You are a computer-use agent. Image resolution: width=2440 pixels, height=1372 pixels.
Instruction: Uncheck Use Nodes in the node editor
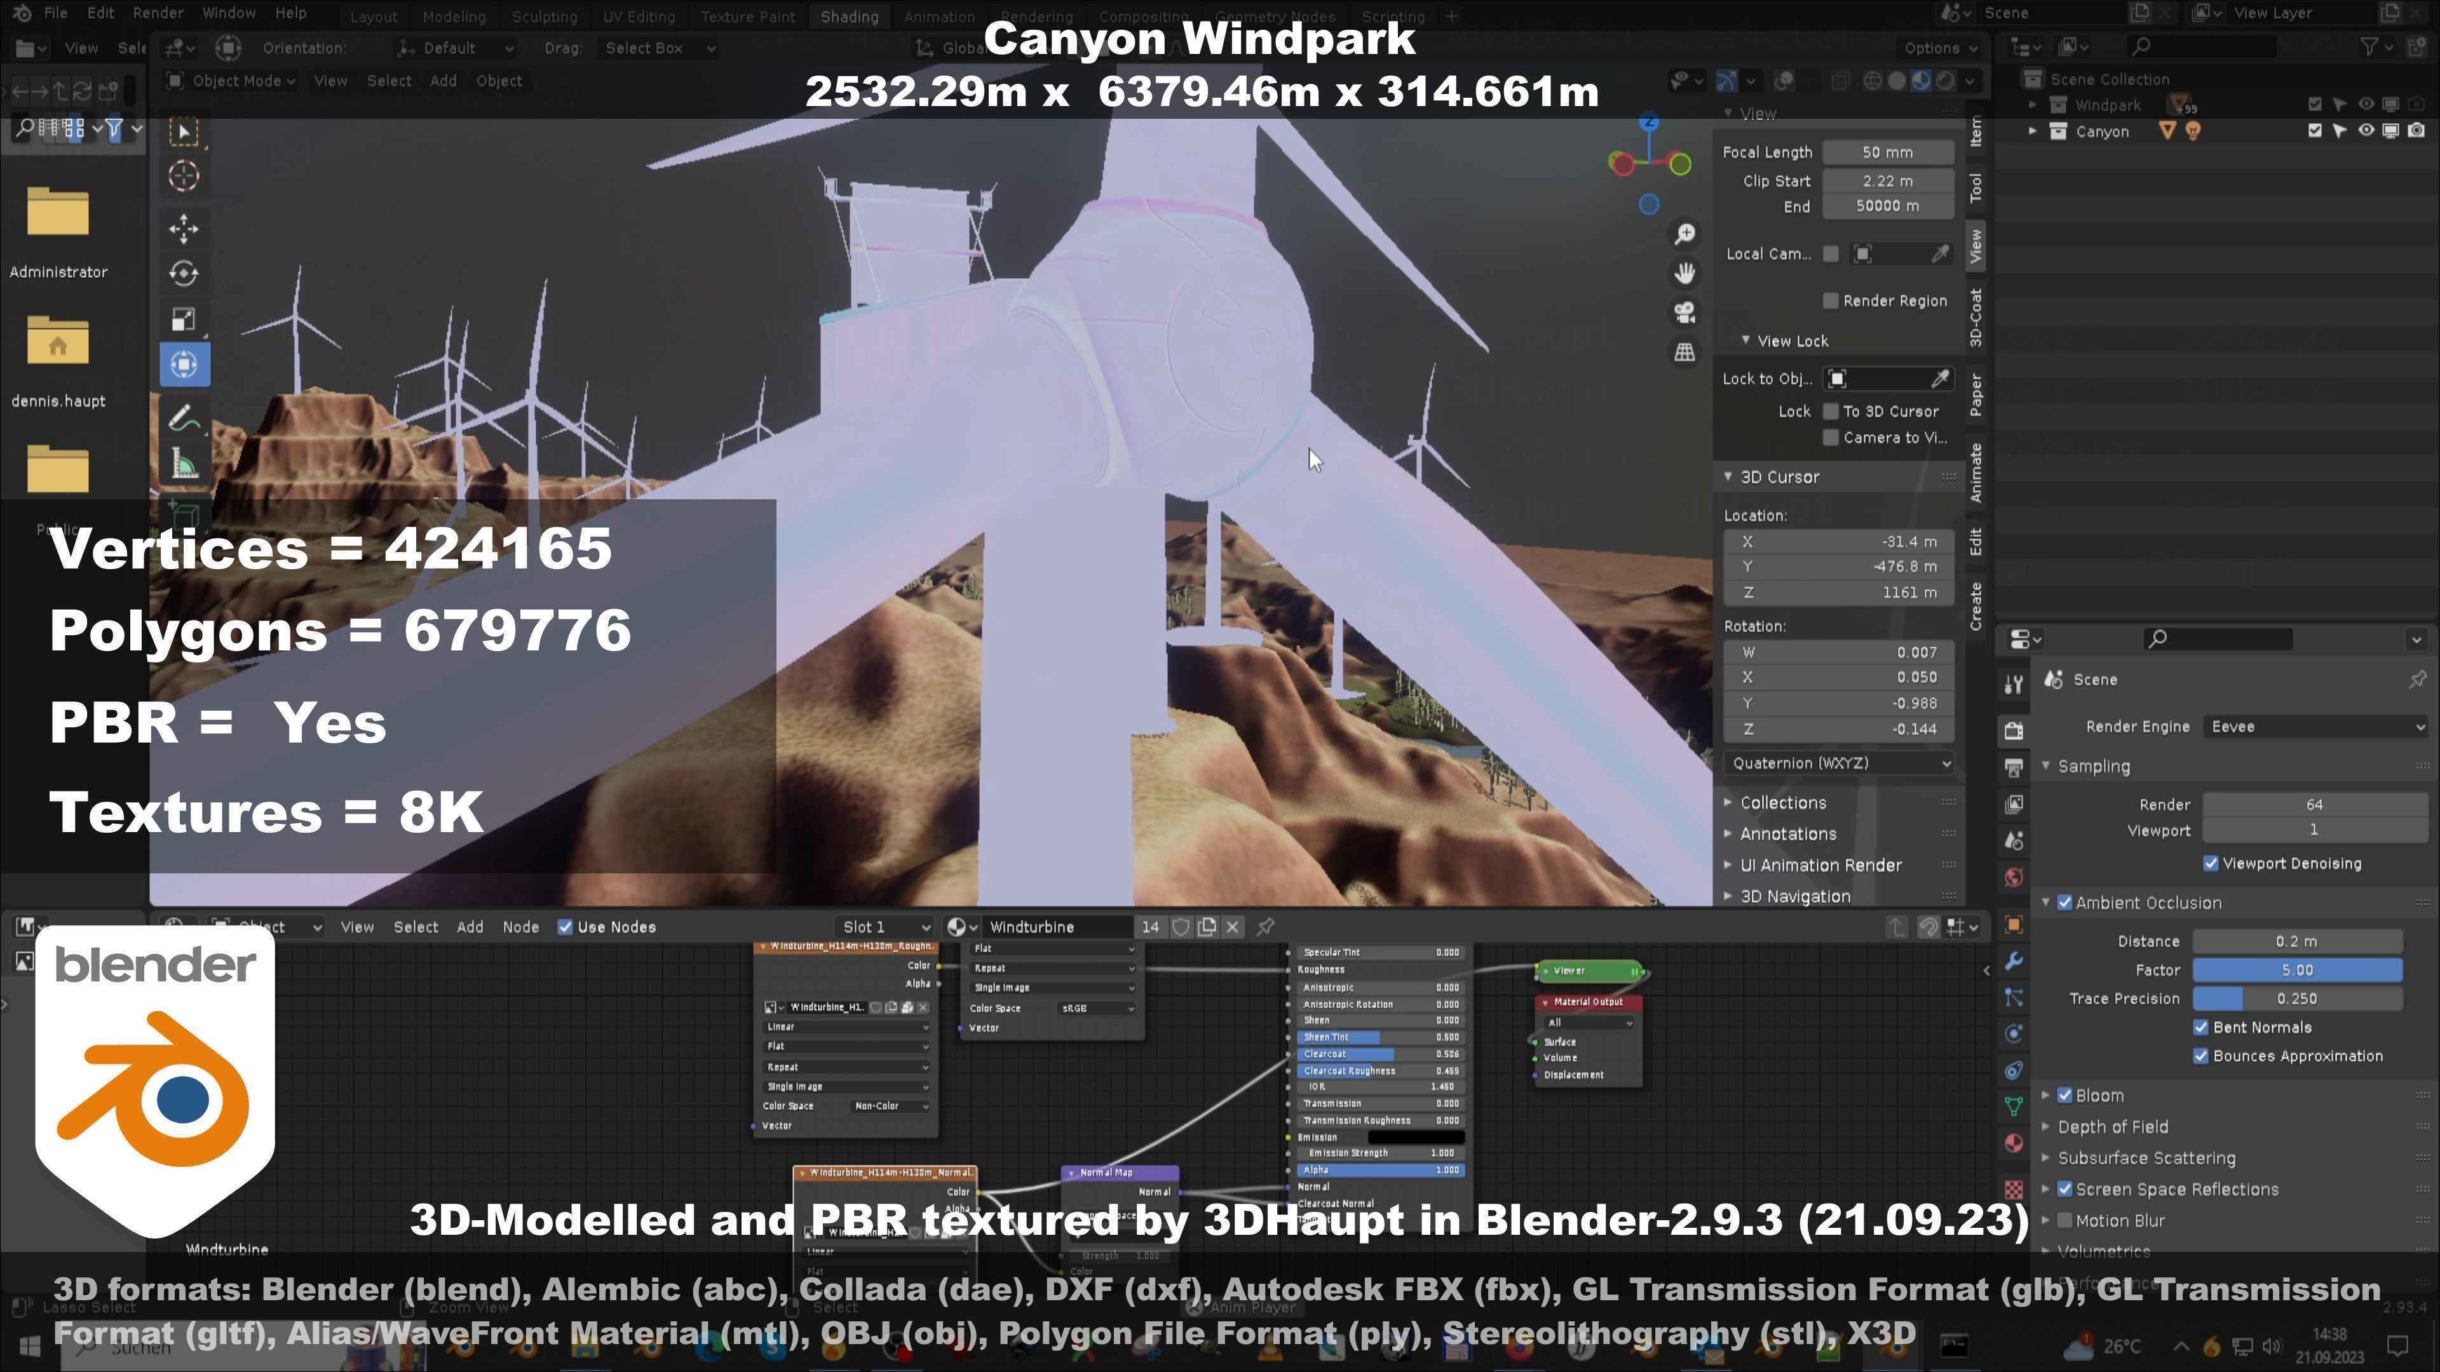point(566,927)
